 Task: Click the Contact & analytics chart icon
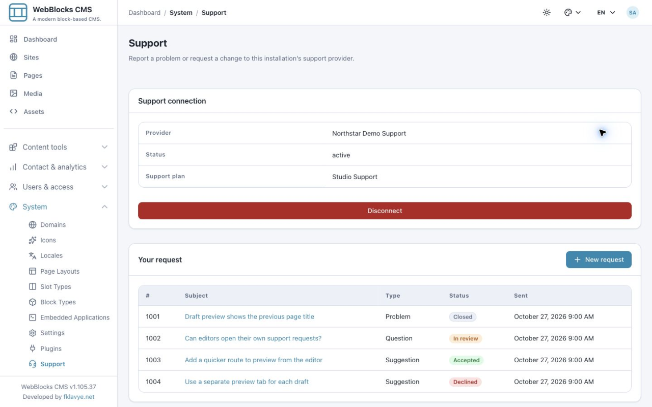(x=13, y=167)
